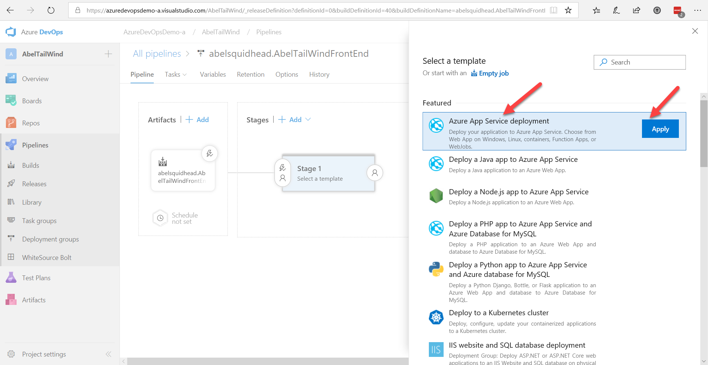Click the browser back arrow
The width and height of the screenshot is (708, 365).
point(10,10)
